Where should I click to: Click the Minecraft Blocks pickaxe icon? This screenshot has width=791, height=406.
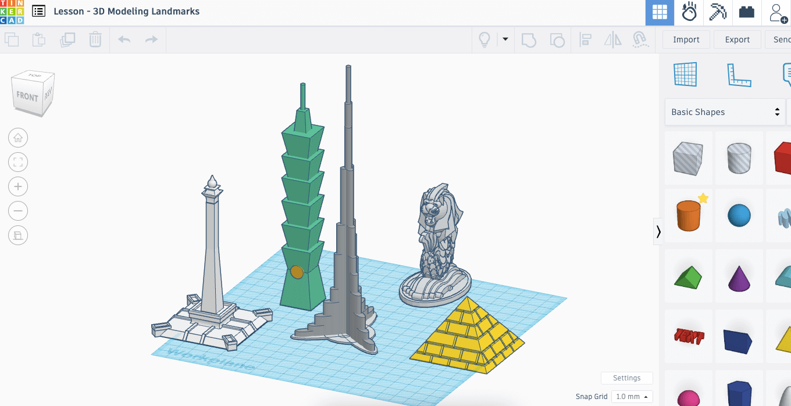coord(718,12)
